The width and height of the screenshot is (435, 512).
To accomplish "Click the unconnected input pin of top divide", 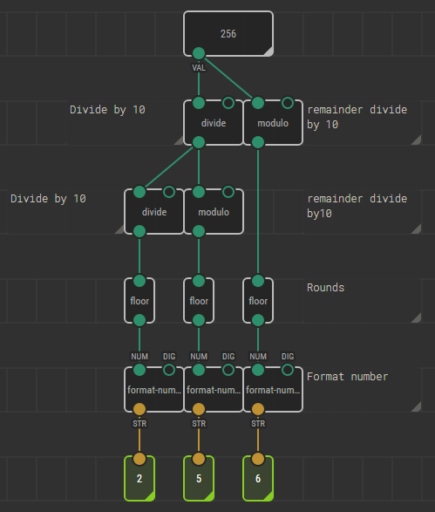I will 228,103.
